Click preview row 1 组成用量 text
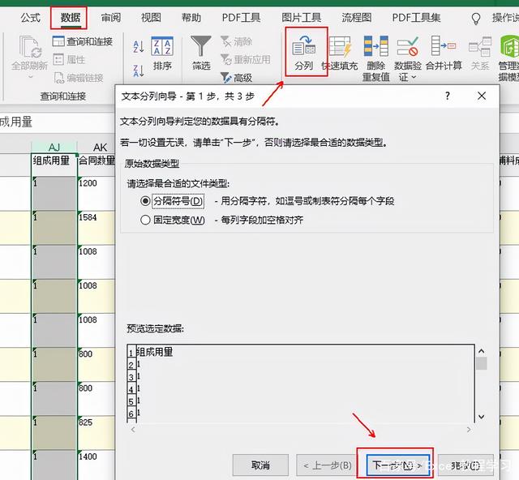Image resolution: width=519 pixels, height=480 pixels. point(155,352)
